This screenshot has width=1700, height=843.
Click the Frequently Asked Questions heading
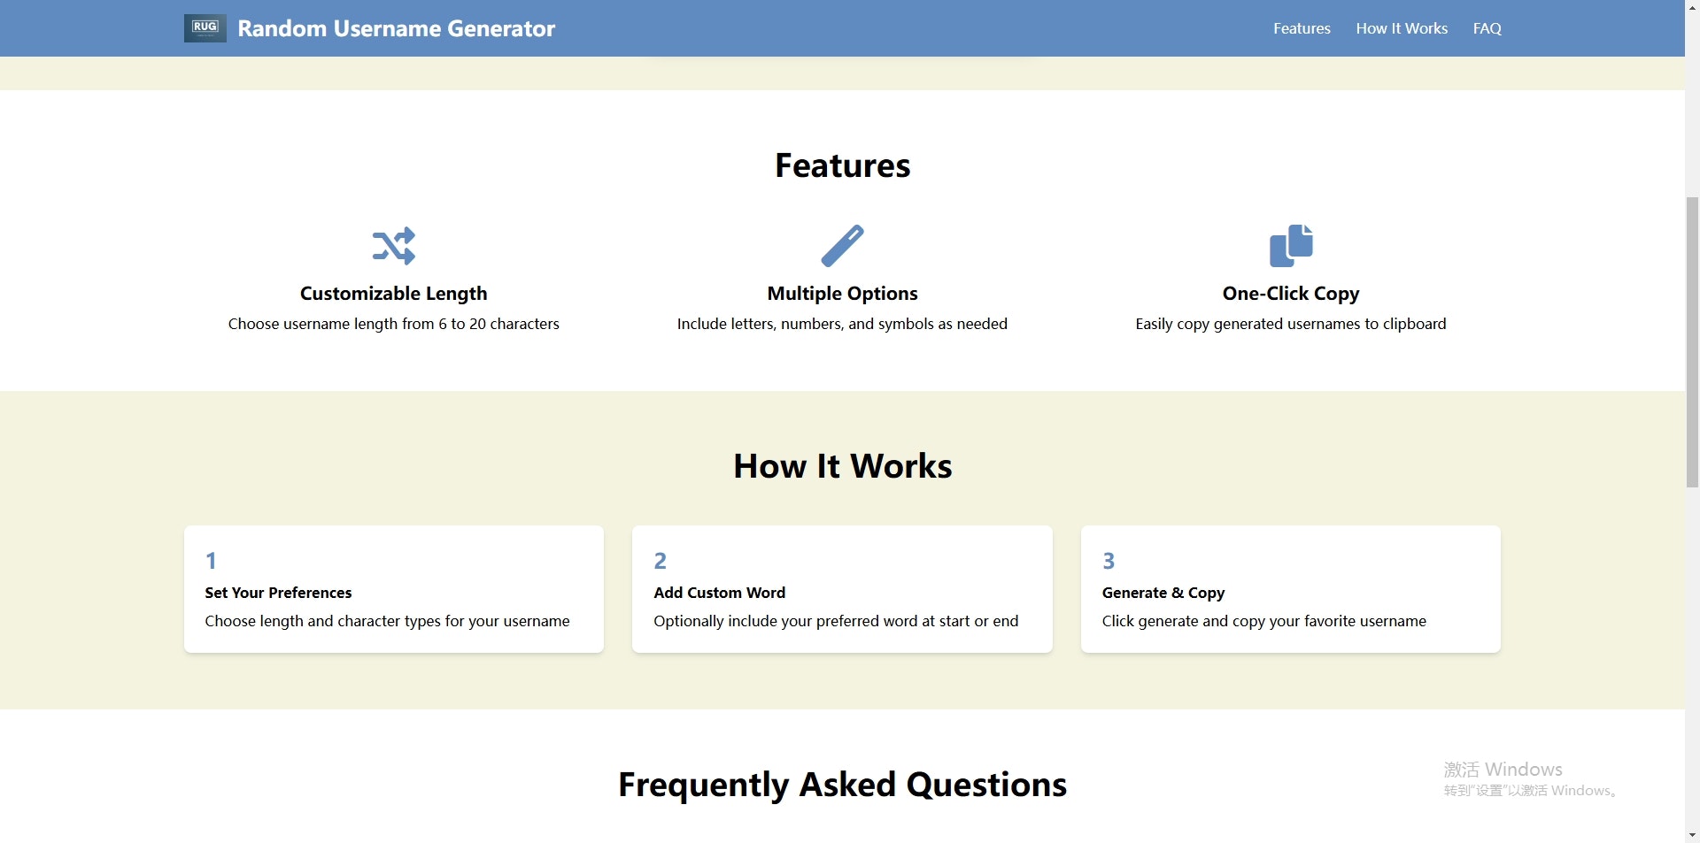point(842,785)
